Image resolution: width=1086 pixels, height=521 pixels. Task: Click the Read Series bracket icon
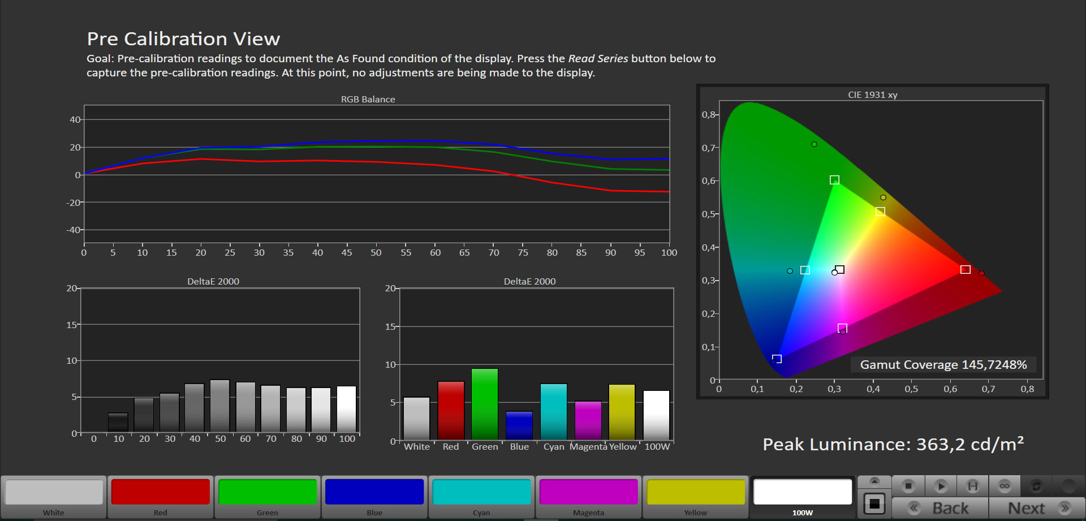pos(972,486)
